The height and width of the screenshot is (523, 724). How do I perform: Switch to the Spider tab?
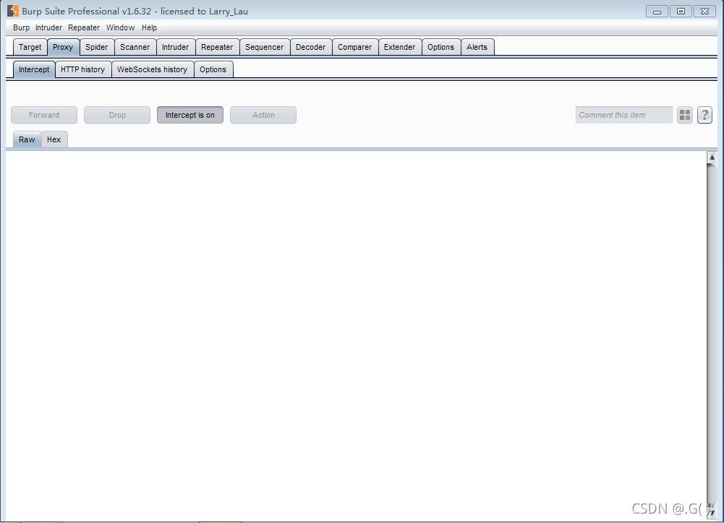click(96, 47)
